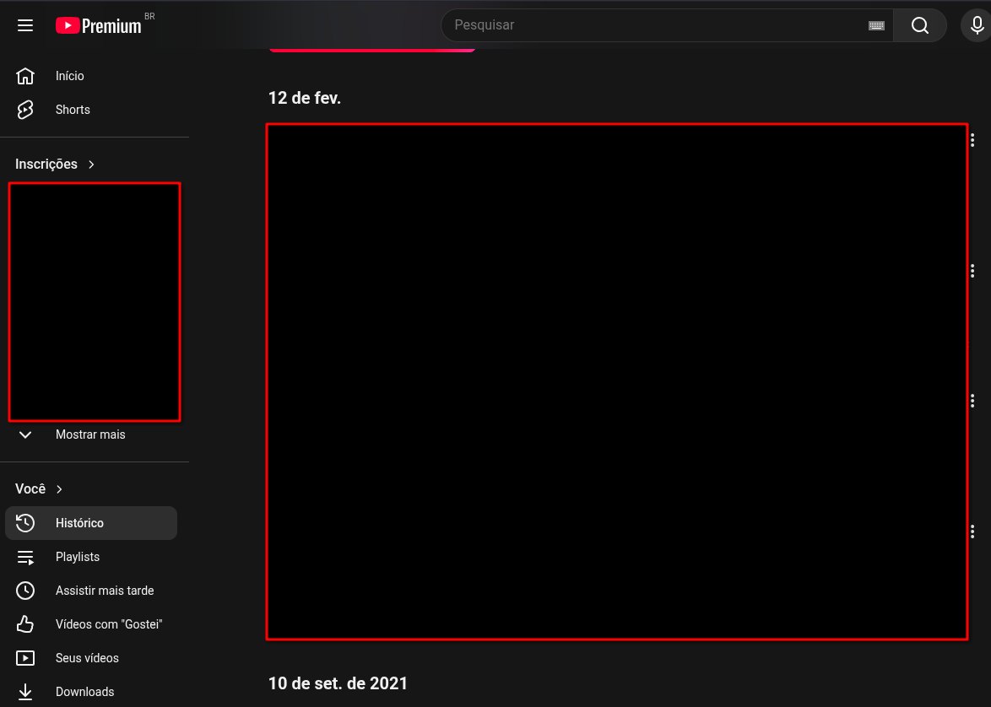This screenshot has height=707, width=991.
Task: Select Histórico in the sidebar
Action: (x=79, y=523)
